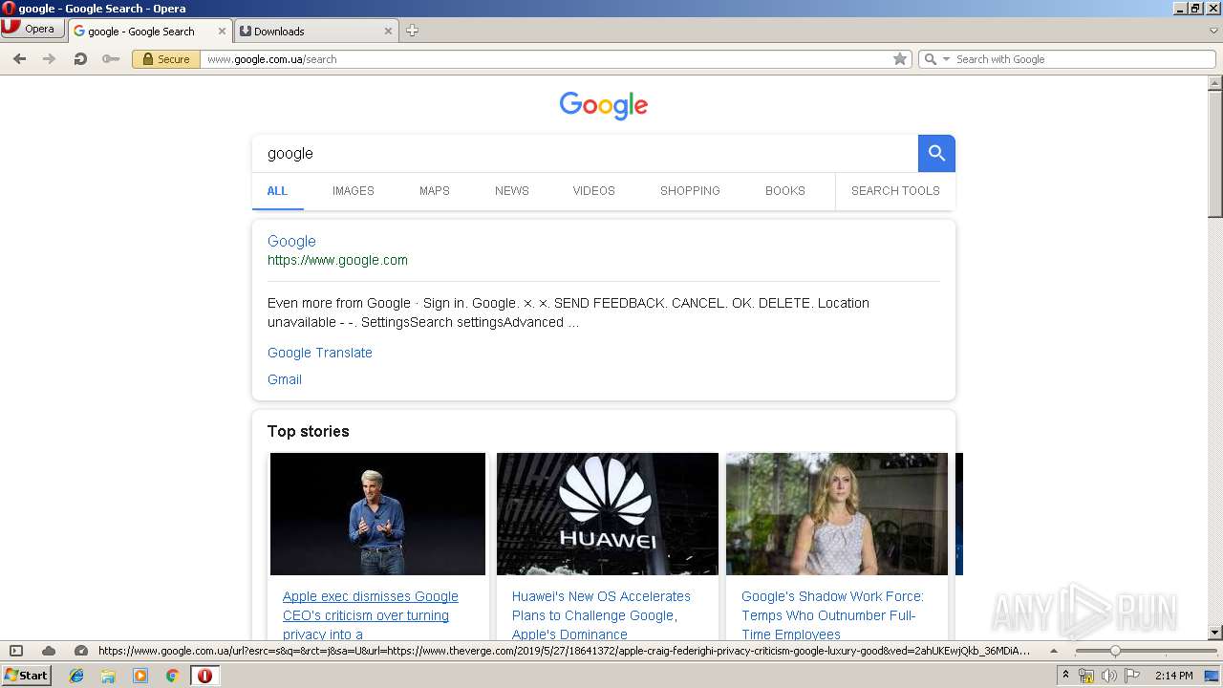Click the https://www.google.com URL text
1223x688 pixels.
click(x=337, y=260)
